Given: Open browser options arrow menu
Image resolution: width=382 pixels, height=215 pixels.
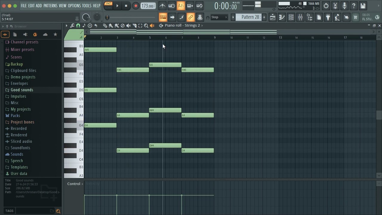Looking at the screenshot, I should coord(3,27).
